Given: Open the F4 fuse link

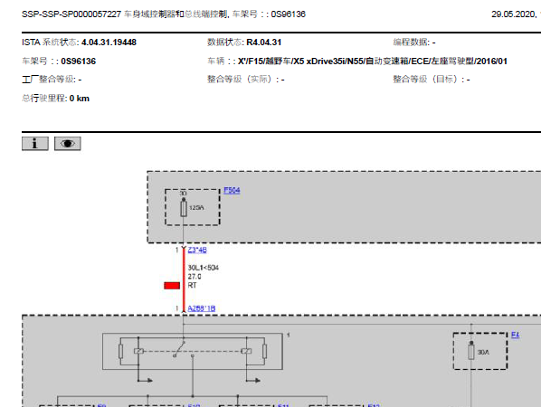Looking at the screenshot, I should click(515, 335).
